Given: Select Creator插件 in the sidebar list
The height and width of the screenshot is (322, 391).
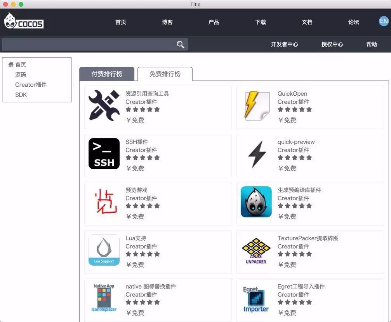Looking at the screenshot, I should (31, 85).
